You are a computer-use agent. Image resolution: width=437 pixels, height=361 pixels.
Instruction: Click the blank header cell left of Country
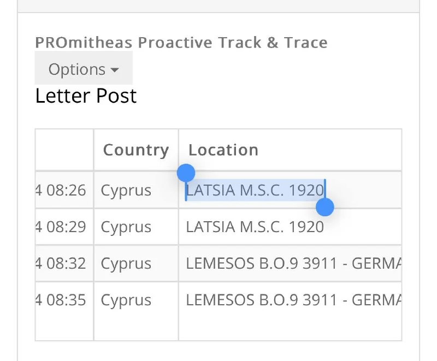pyautogui.click(x=64, y=150)
